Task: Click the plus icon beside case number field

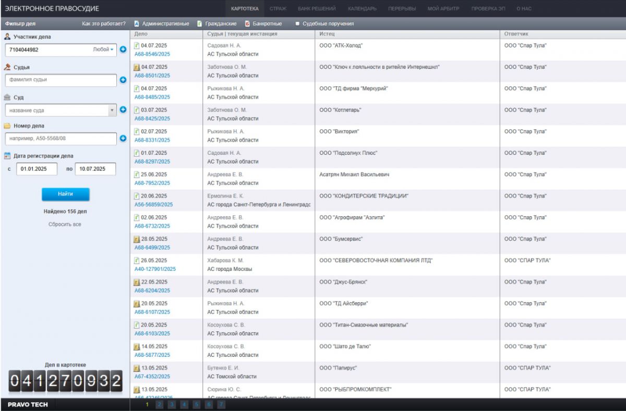Action: (123, 139)
